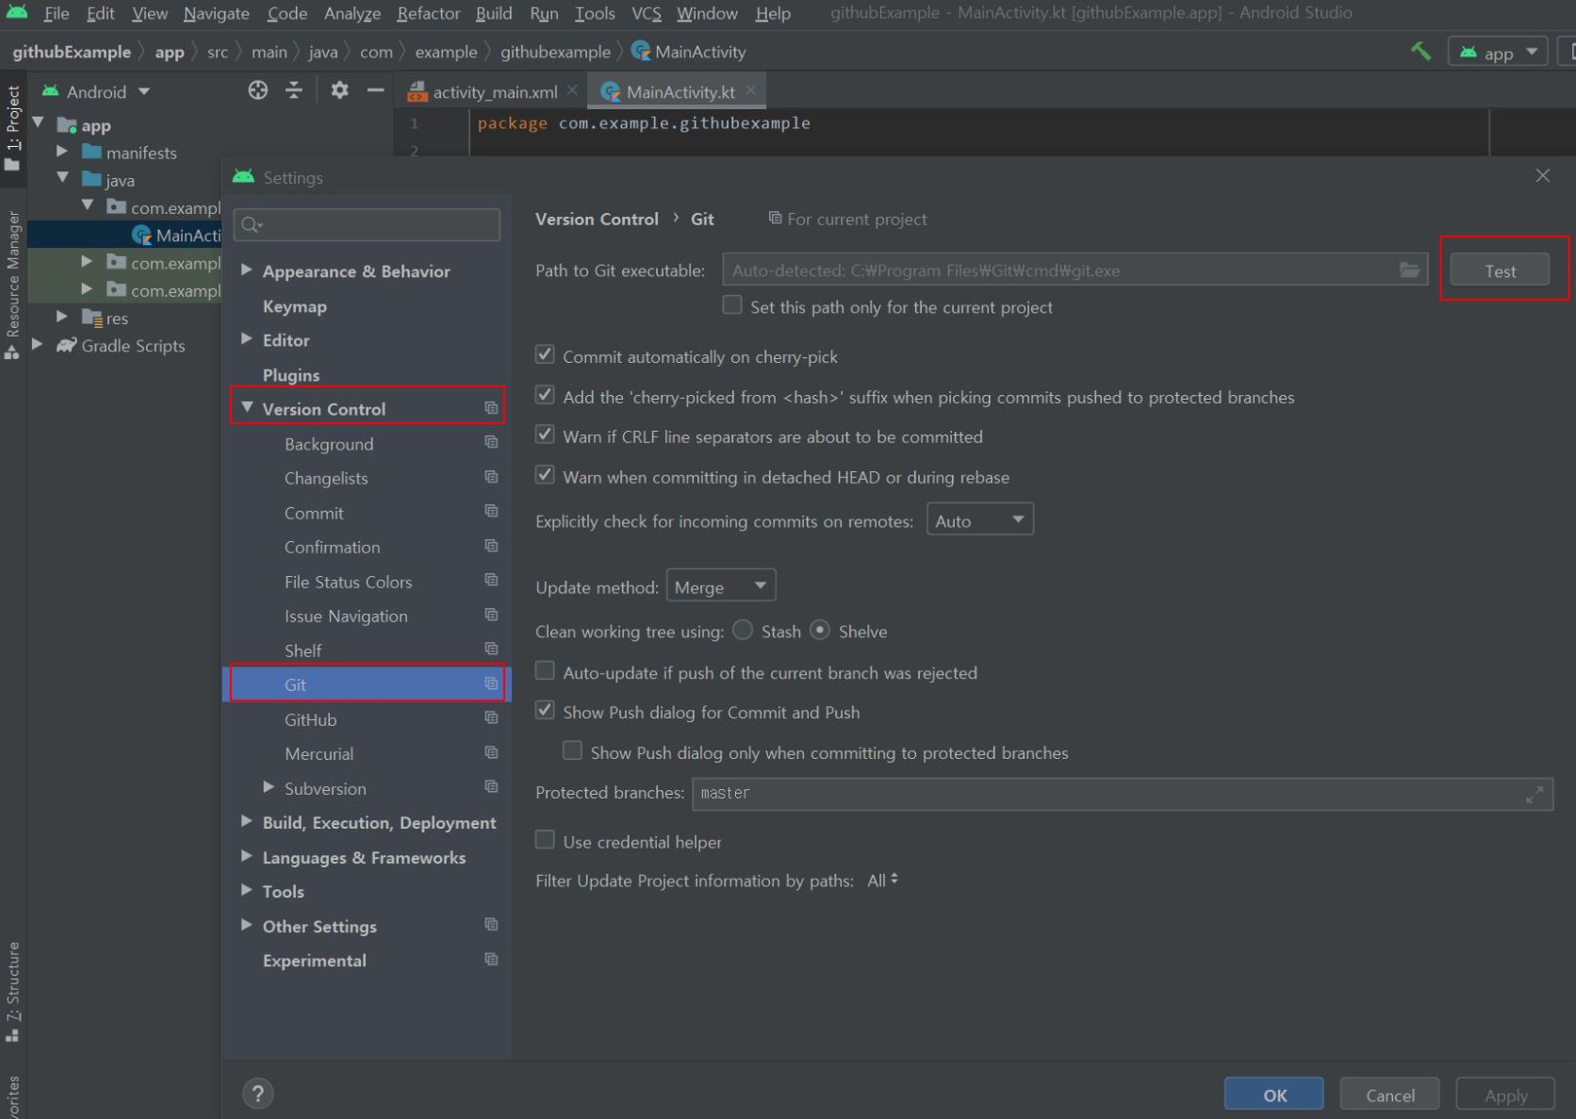Toggle Commit automatically on cherry-pick checkbox
The width and height of the screenshot is (1576, 1119).
click(x=545, y=355)
